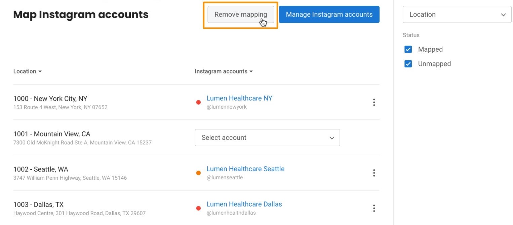This screenshot has height=225, width=513.
Task: Open kebab menu for Dallas row
Action: coord(374,208)
